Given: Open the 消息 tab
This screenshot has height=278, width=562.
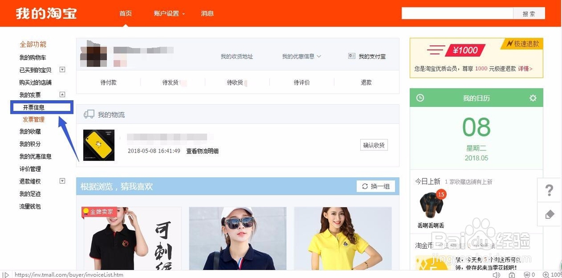Looking at the screenshot, I should coord(207,14).
